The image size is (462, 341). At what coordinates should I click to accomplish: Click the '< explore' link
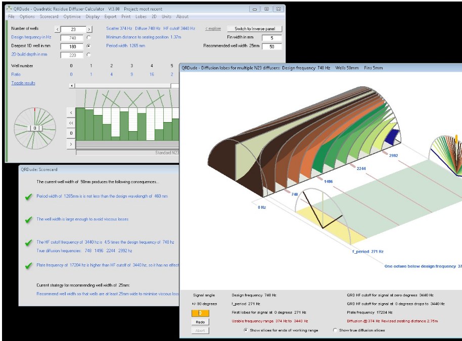pyautogui.click(x=213, y=29)
